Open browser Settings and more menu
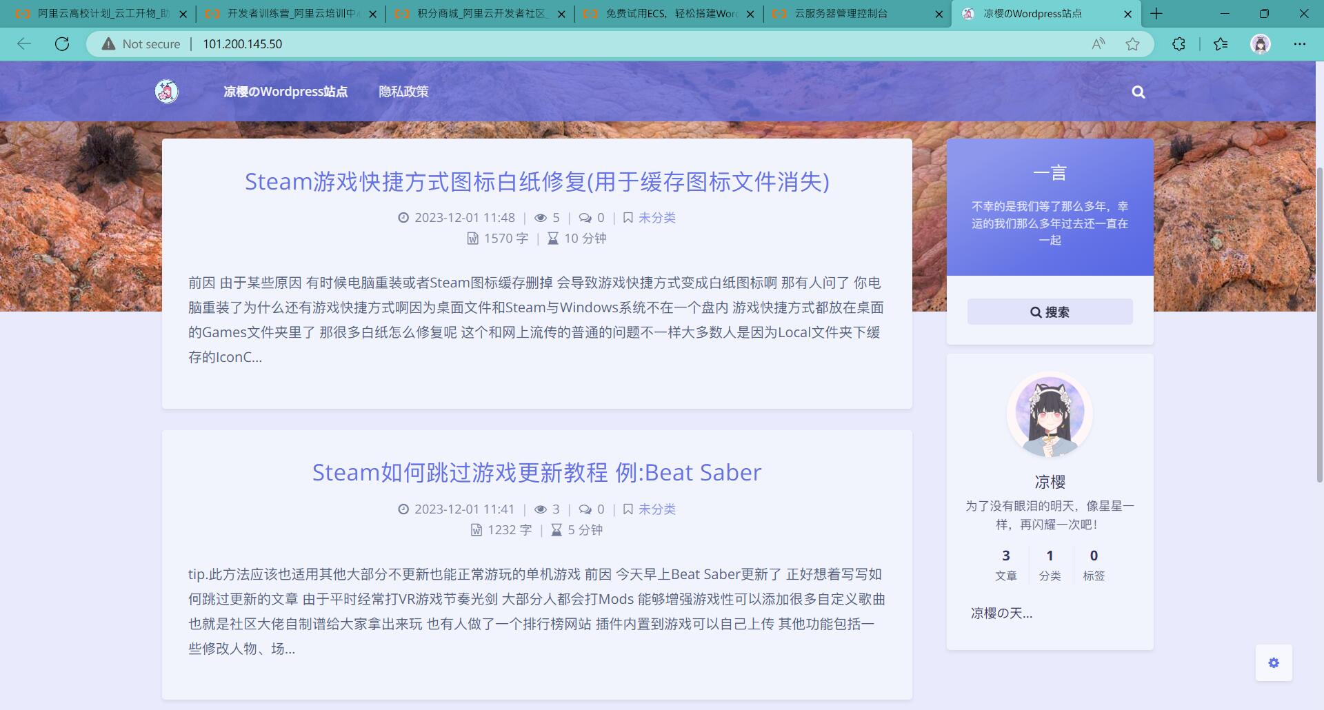 click(x=1299, y=44)
